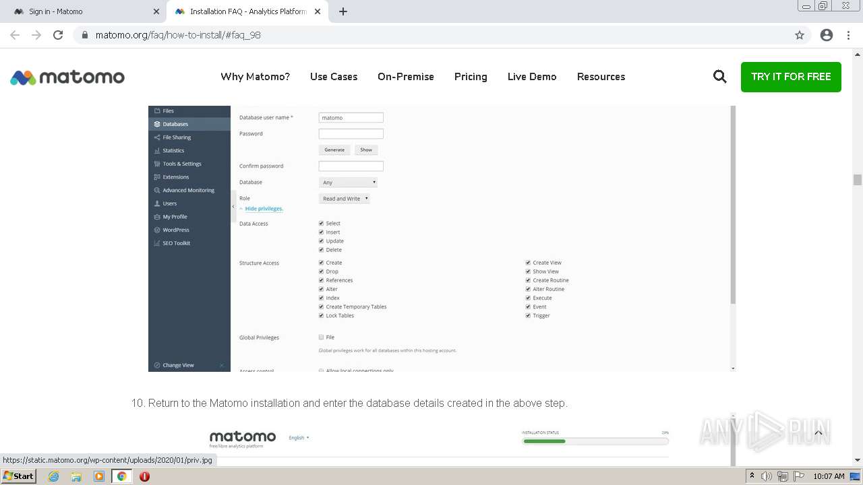
Task: Close the Installation FAQ tab
Action: pyautogui.click(x=318, y=11)
